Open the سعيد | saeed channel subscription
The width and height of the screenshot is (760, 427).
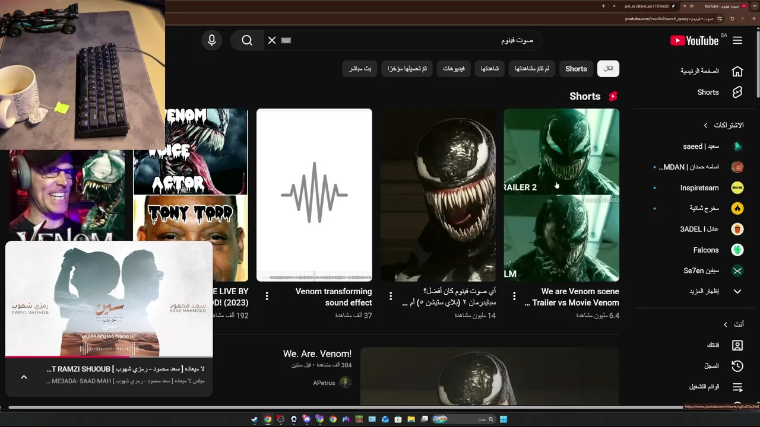pyautogui.click(x=712, y=146)
